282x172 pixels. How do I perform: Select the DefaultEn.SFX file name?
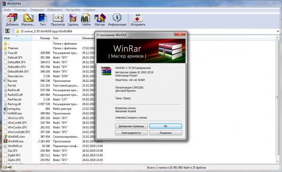point(17,67)
